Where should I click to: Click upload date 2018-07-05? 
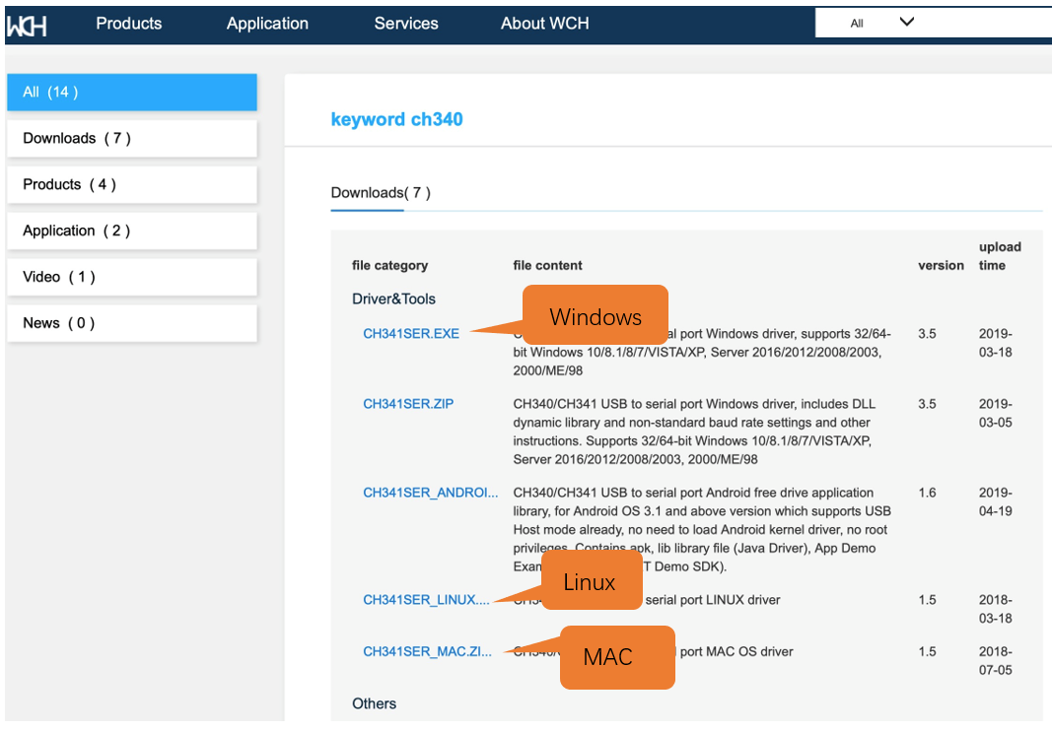tap(995, 661)
